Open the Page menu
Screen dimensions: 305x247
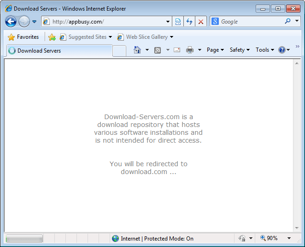215,50
